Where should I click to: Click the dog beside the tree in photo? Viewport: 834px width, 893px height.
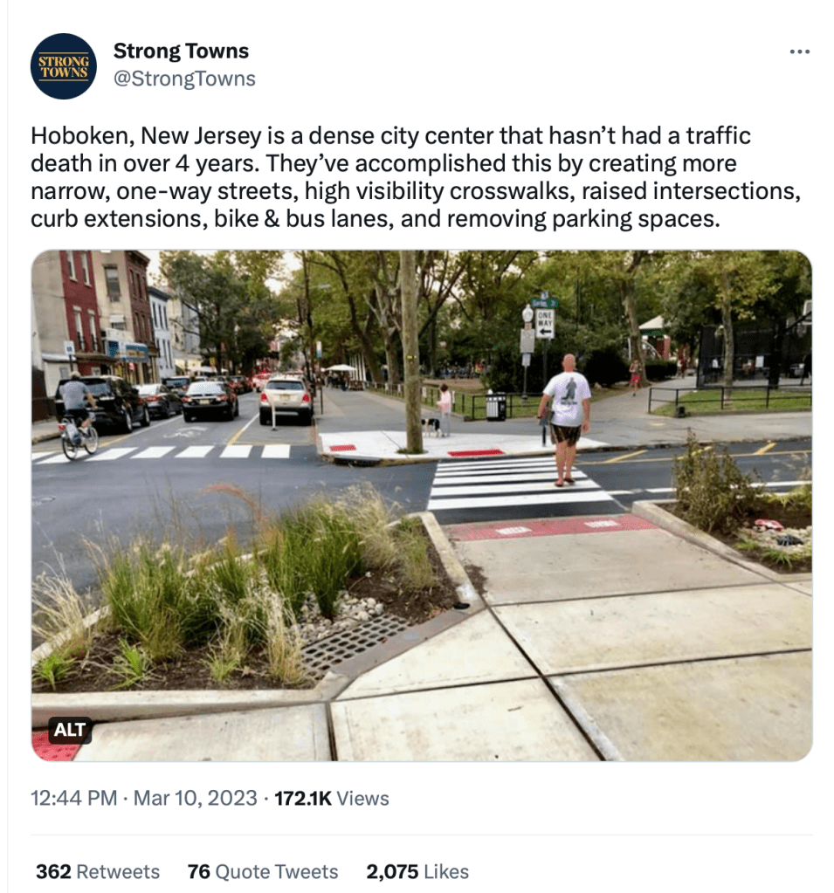431,427
